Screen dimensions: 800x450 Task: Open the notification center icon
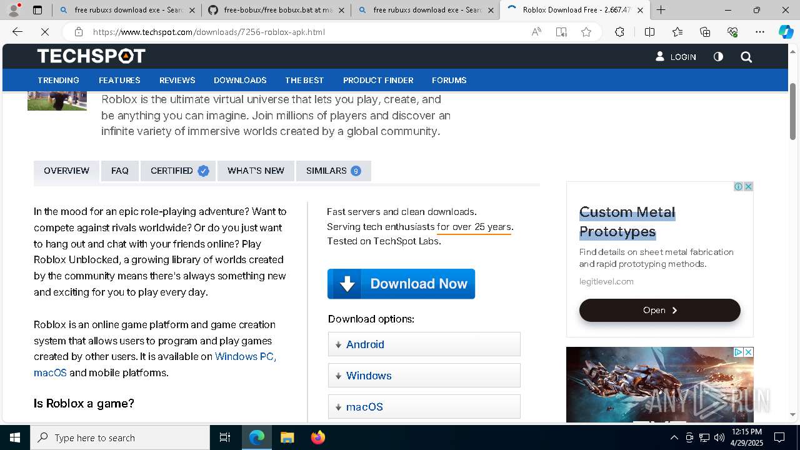tap(779, 437)
